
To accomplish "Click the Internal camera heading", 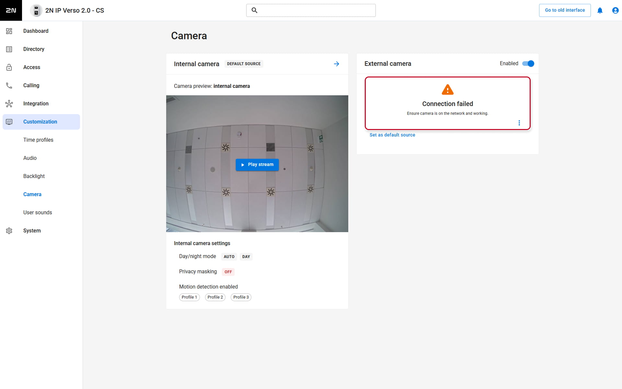I will 197,64.
